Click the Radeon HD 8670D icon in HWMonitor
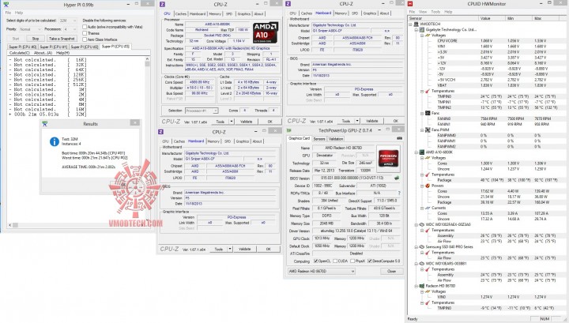The height and width of the screenshot is (323, 569). point(422,286)
